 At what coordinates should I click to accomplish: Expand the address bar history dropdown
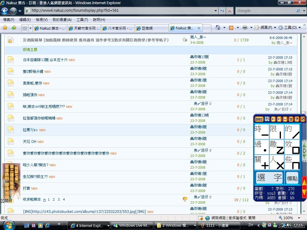click(216, 10)
